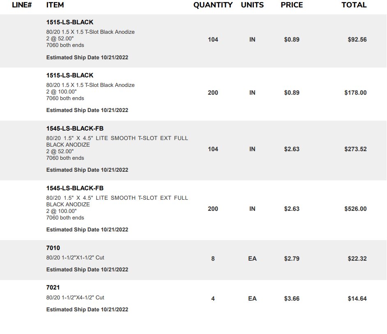Viewport: 387px width, 334px height.
Task: Click quantity 8 in the 7010 row
Action: pos(213,259)
